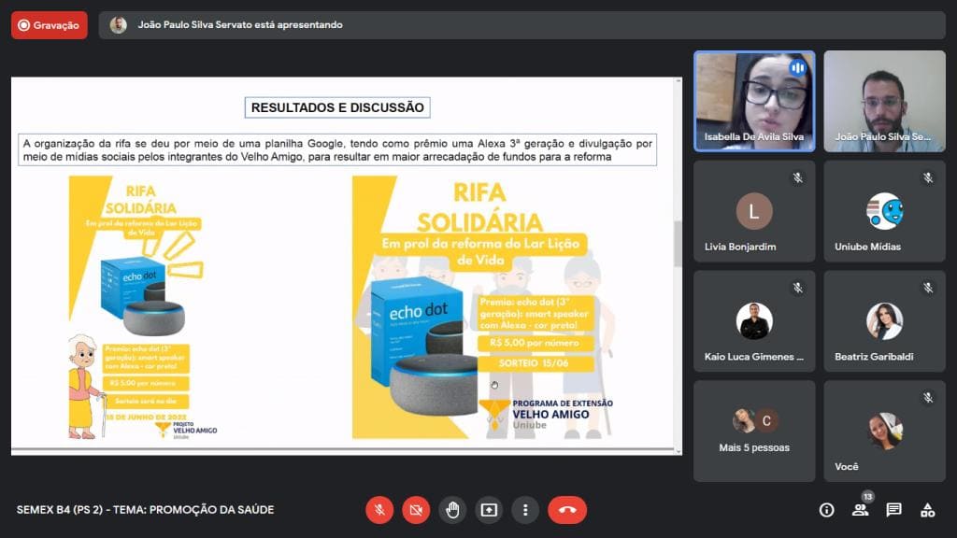
Task: Click the RESULTADOS E DISCUSSÃO slide heading
Action: (x=337, y=107)
